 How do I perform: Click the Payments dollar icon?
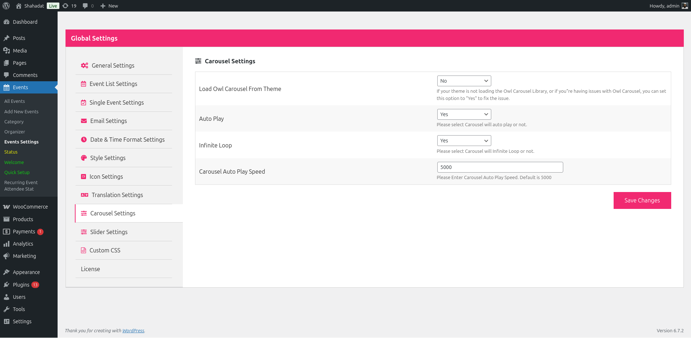pos(6,232)
